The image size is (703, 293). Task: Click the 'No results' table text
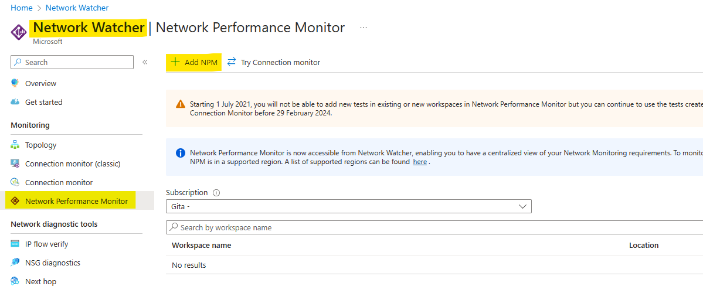[189, 265]
